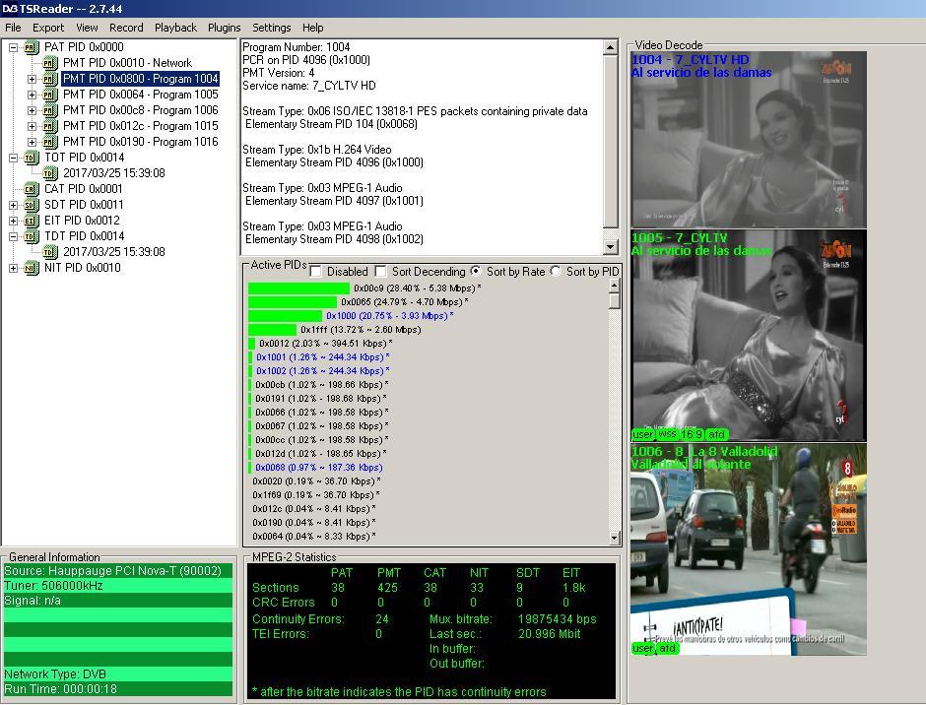Click scroll up arrow in Active PIDs list
Image resolution: width=926 pixels, height=705 pixels.
[614, 286]
